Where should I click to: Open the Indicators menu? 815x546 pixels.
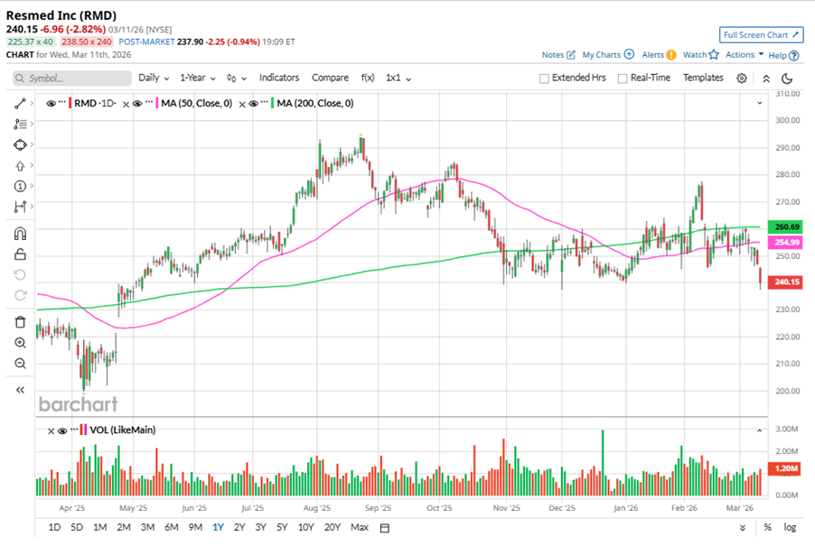(x=279, y=79)
